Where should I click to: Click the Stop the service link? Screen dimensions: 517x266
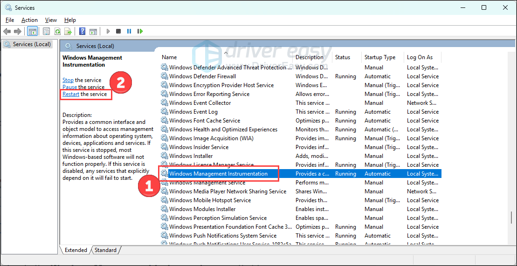click(x=68, y=80)
